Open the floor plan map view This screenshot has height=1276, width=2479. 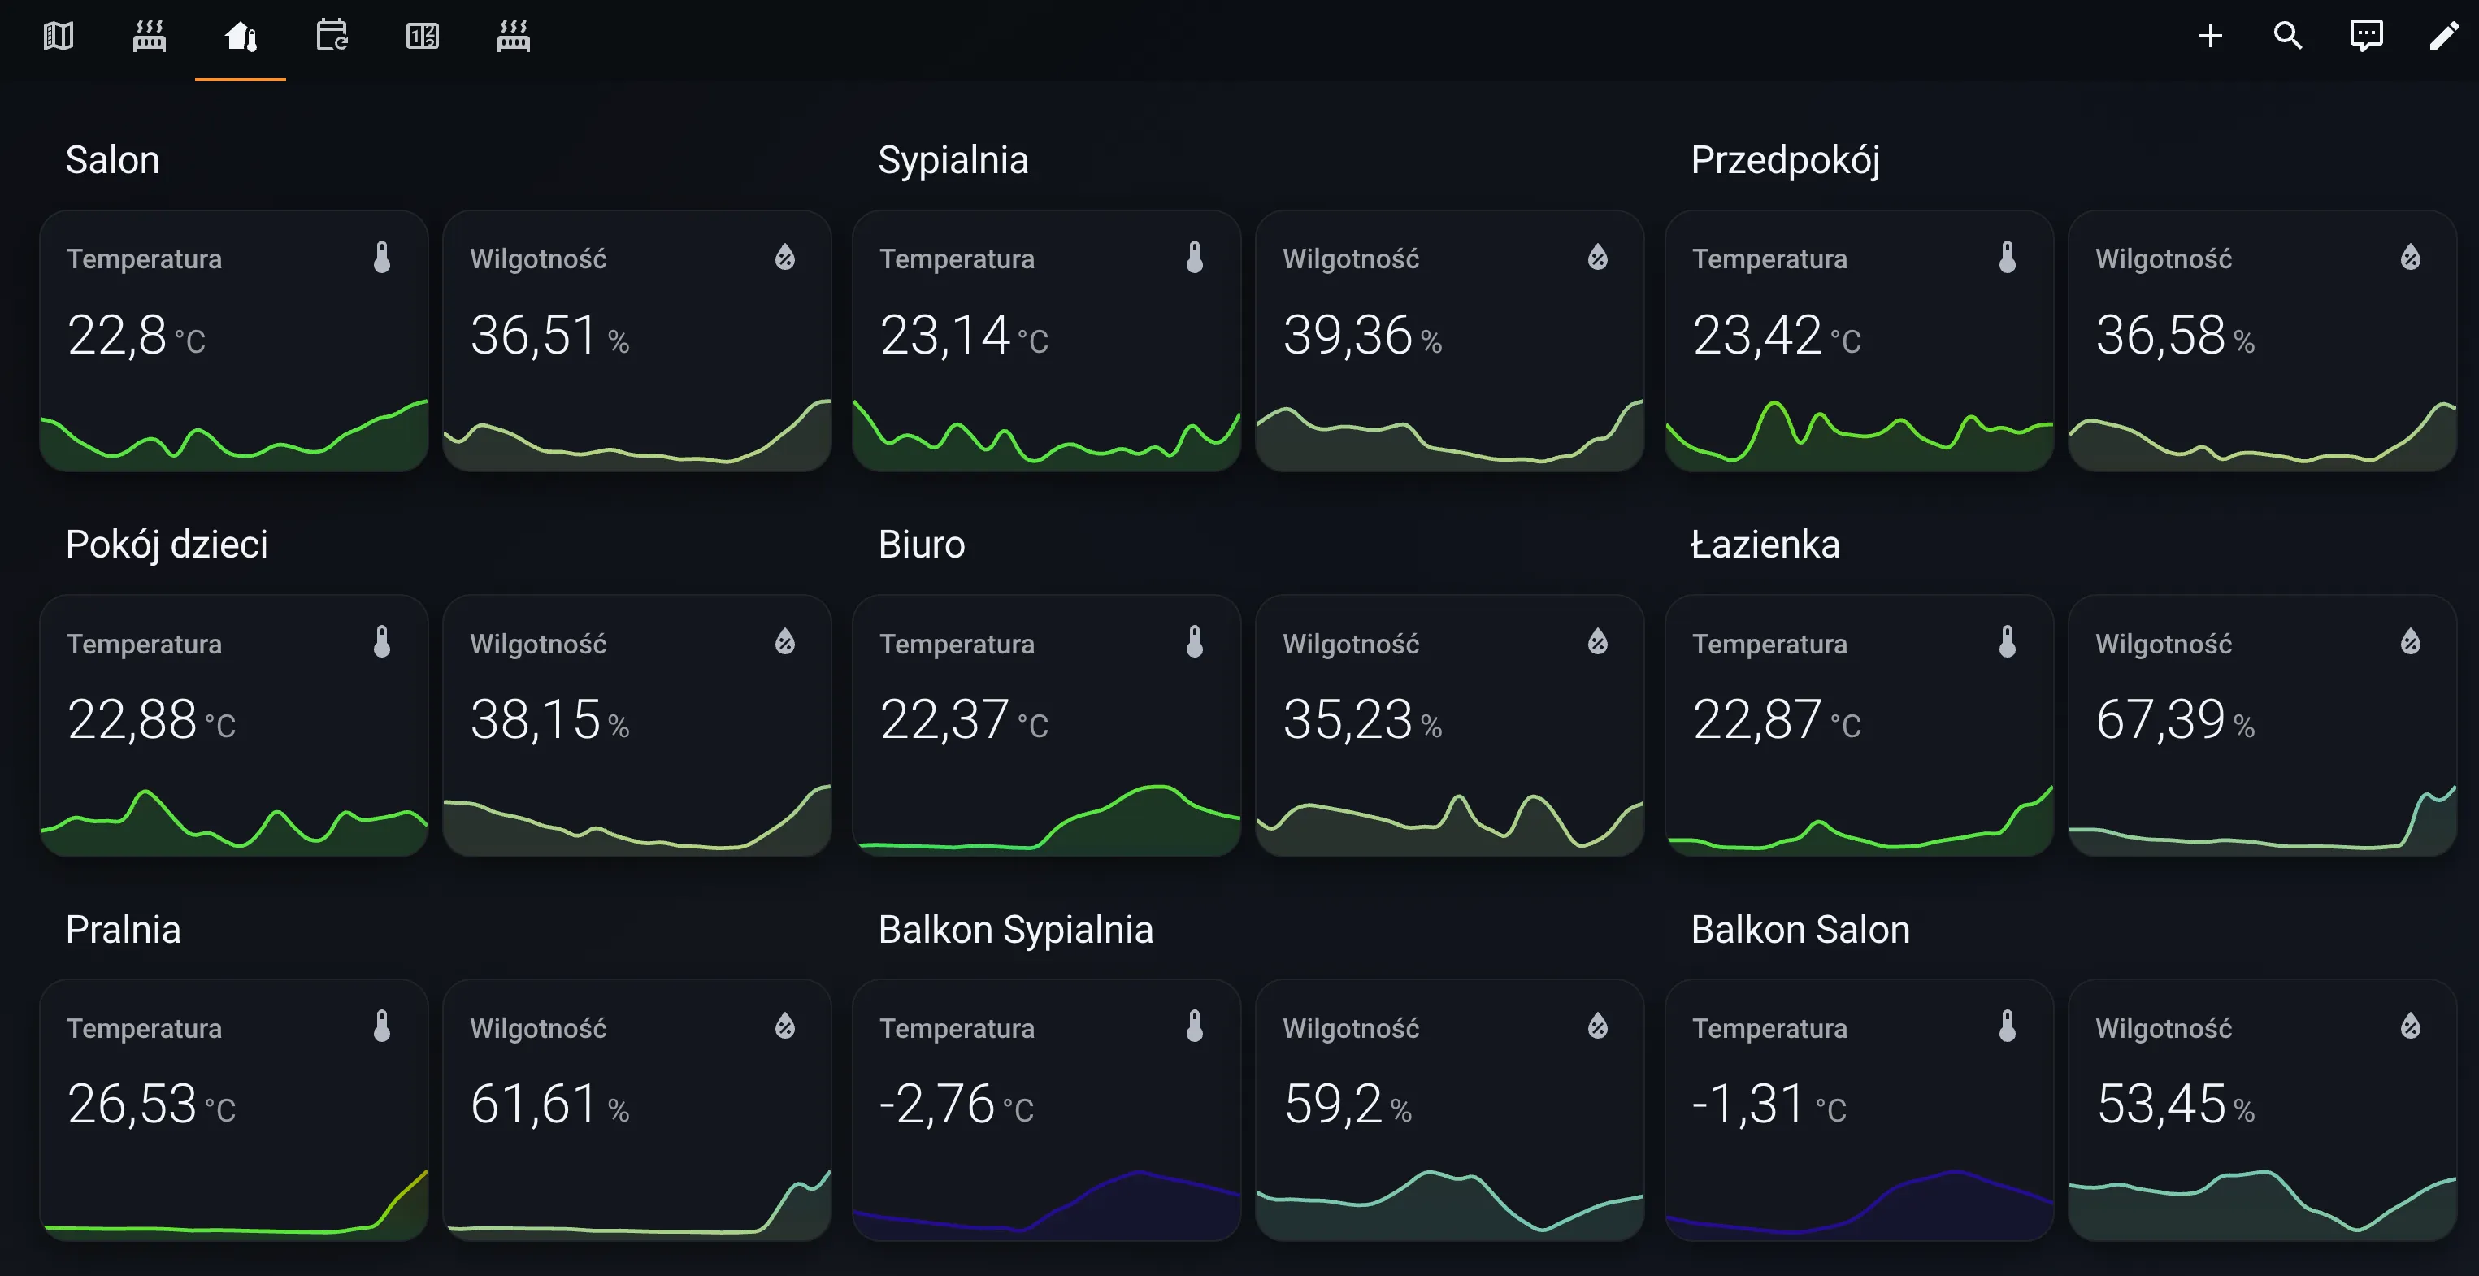click(x=58, y=37)
